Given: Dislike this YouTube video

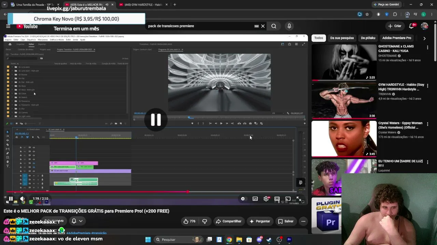Looking at the screenshot, I should pyautogui.click(x=205, y=221).
